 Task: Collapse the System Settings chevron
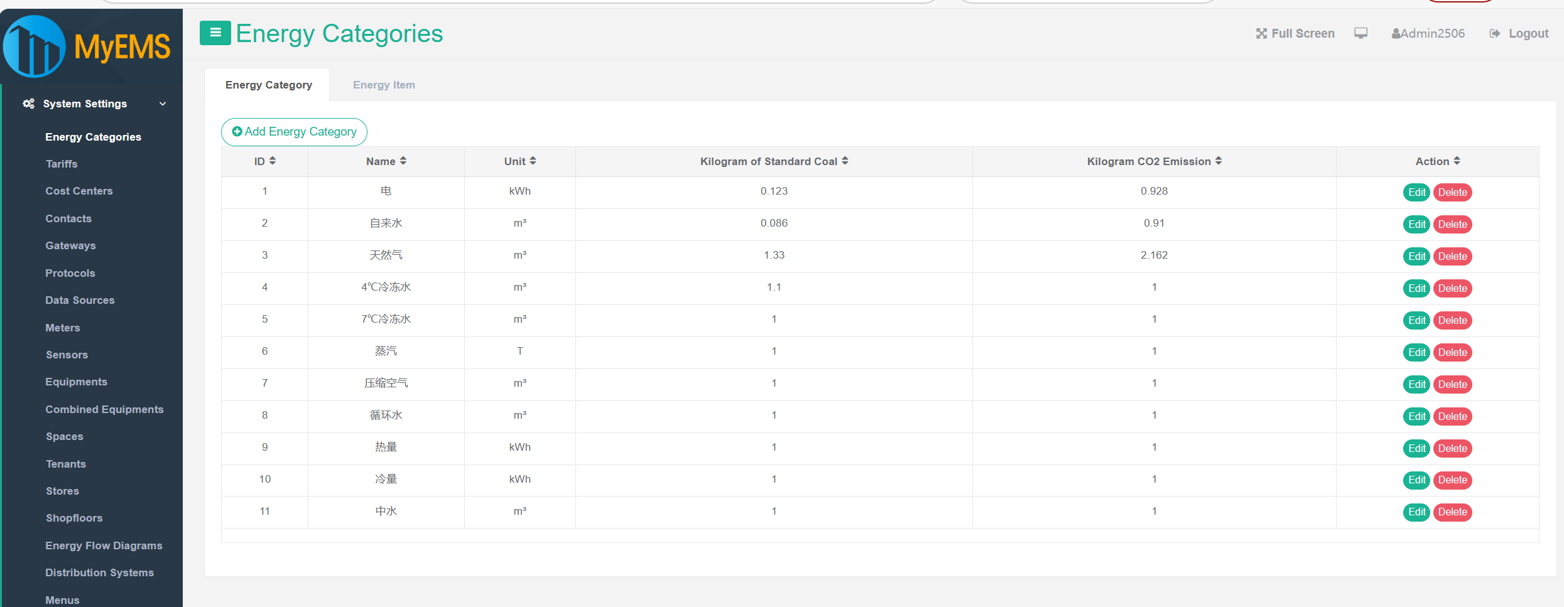[x=163, y=104]
